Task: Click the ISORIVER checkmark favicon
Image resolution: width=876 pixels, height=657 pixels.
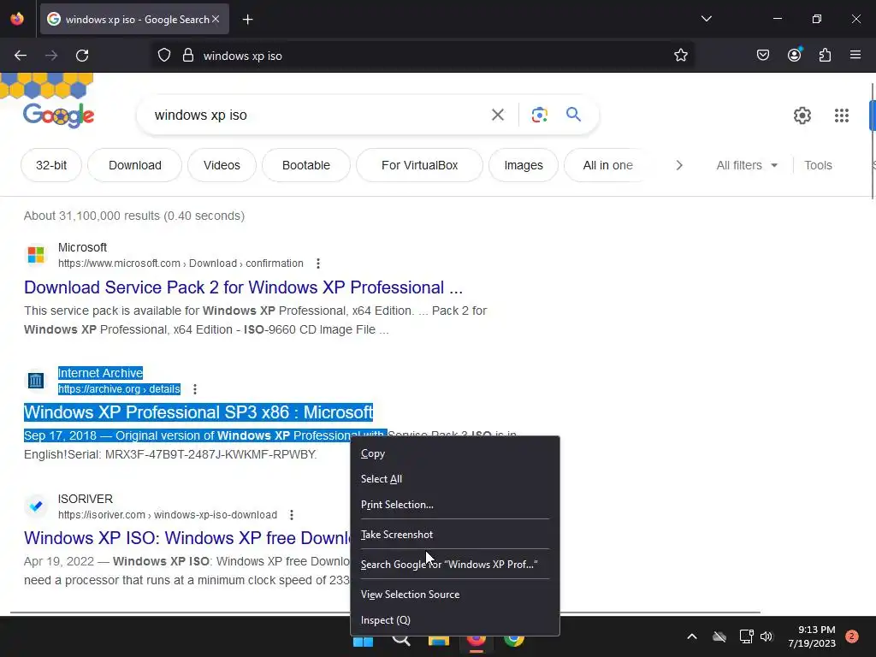Action: point(36,506)
